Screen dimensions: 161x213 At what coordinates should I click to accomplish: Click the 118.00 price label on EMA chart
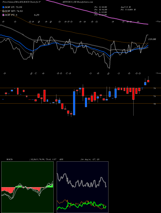click(152, 39)
